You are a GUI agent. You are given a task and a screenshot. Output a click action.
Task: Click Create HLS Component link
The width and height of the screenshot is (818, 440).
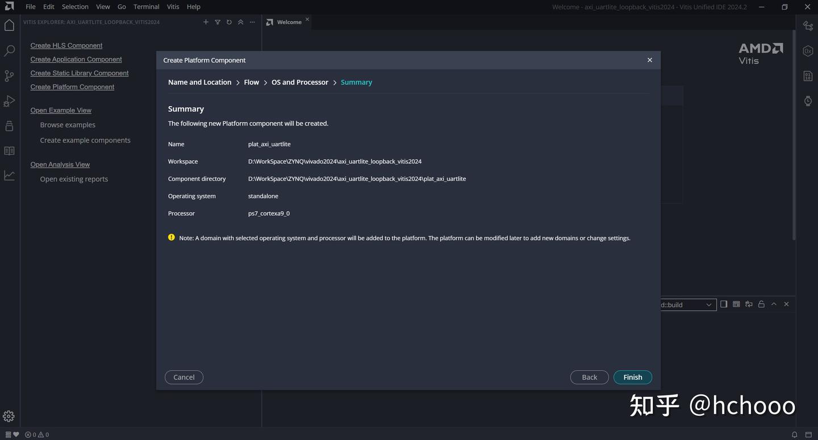click(66, 45)
